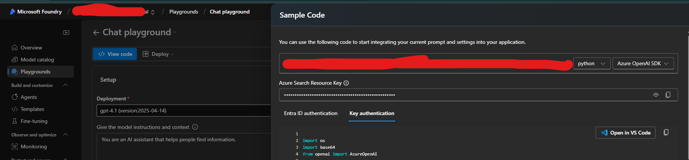Image resolution: width=689 pixels, height=160 pixels.
Task: Click the Templates code icon
Action: click(x=15, y=109)
